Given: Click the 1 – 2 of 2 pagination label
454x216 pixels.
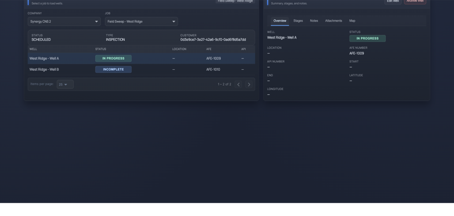Looking at the screenshot, I should click(x=224, y=84).
